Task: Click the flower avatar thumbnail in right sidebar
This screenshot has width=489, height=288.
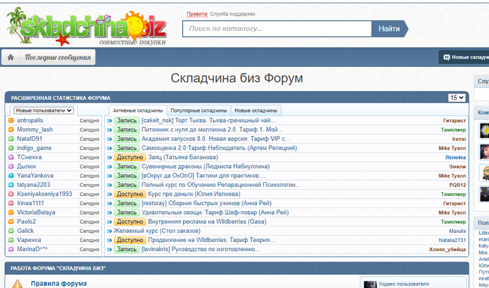Action: click(x=483, y=130)
